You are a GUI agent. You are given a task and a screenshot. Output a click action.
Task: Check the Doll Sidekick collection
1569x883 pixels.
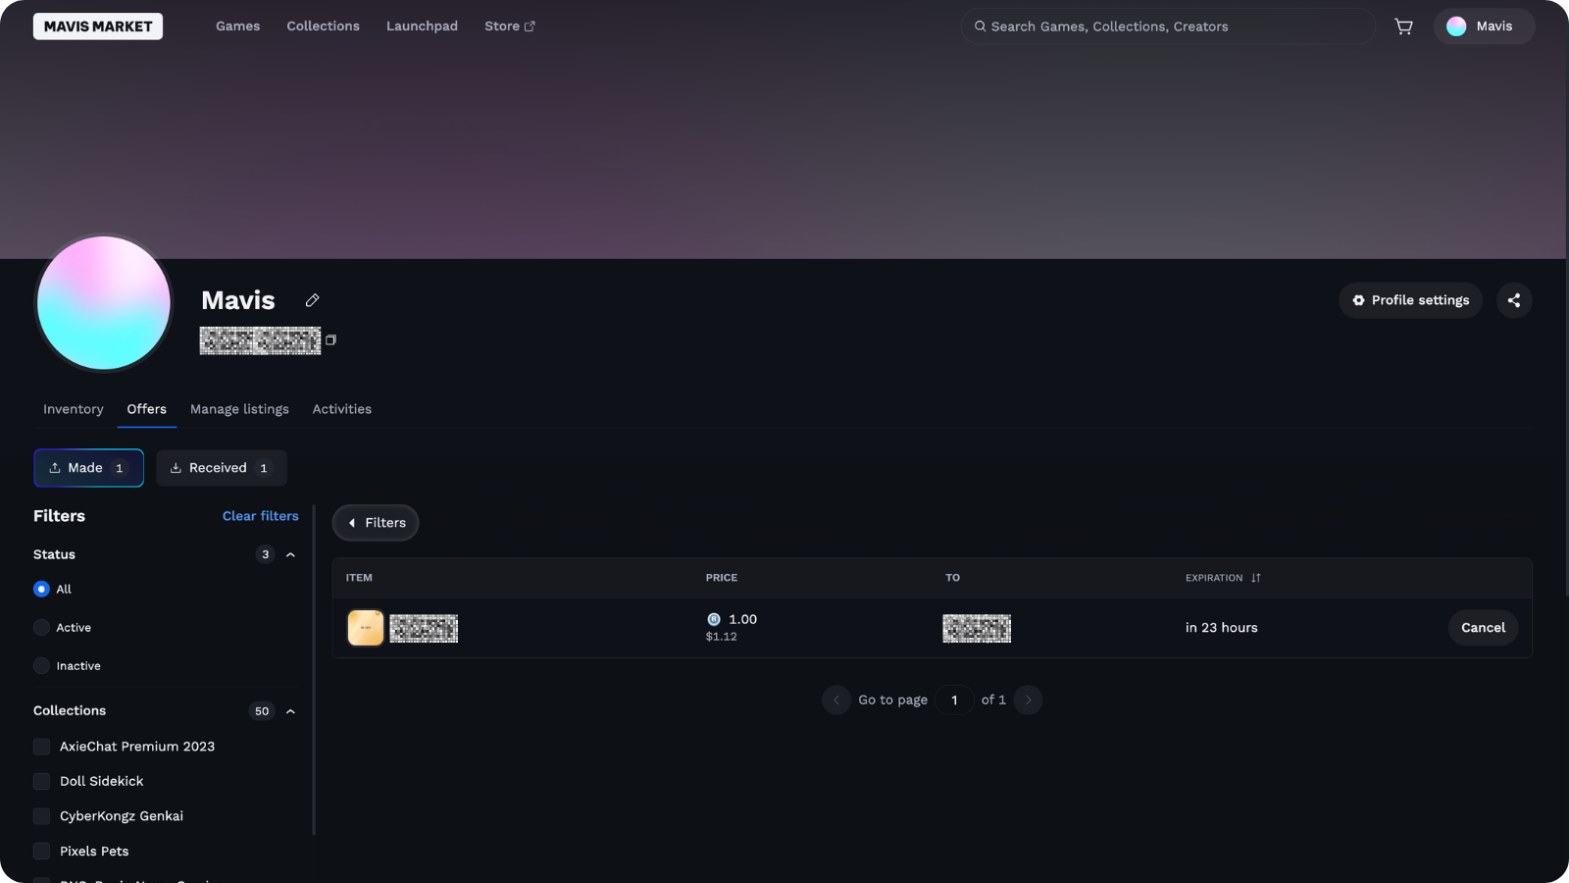tap(41, 781)
